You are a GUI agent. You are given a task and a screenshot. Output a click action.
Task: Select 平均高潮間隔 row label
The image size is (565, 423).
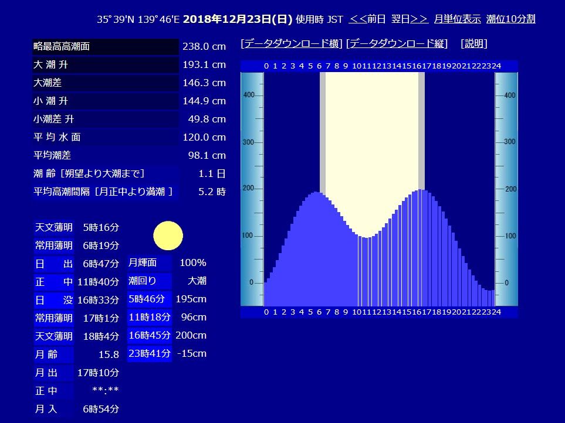pyautogui.click(x=106, y=192)
